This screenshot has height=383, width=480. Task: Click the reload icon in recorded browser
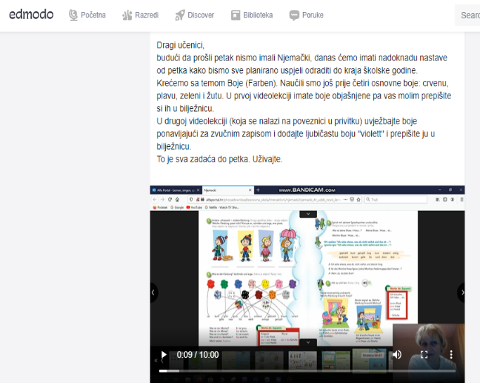(170, 200)
